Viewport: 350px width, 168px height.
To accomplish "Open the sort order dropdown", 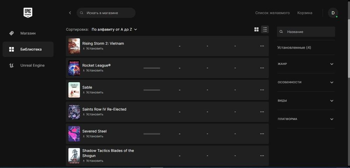I will [114, 30].
